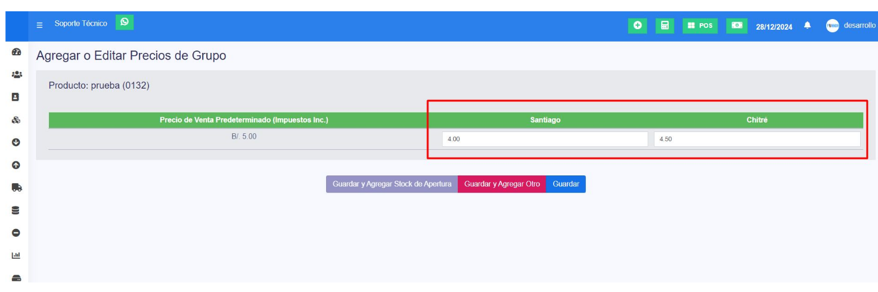Open the desarrollo user profile menu
The image size is (878, 292).
pyautogui.click(x=851, y=26)
